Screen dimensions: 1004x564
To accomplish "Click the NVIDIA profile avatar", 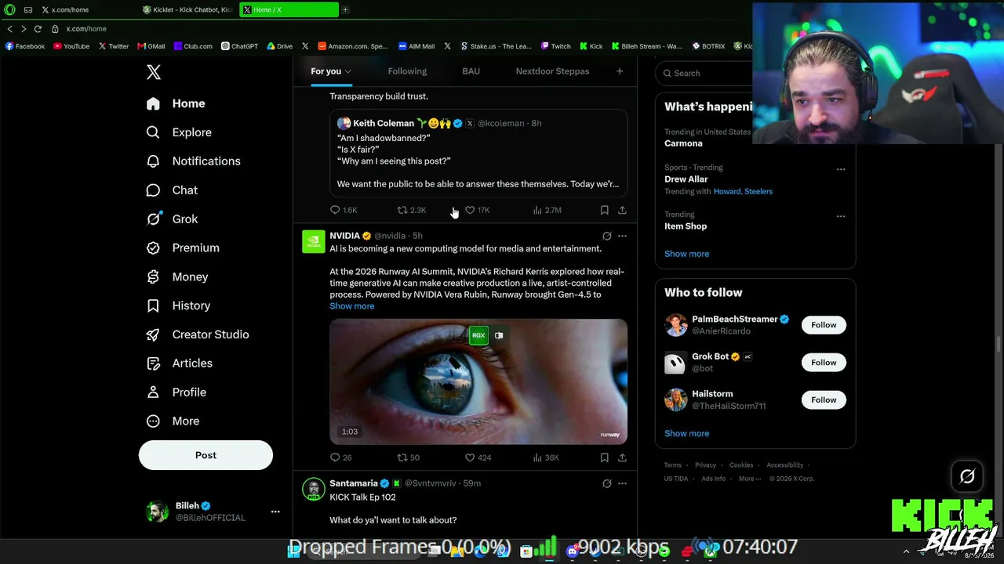I will [x=314, y=241].
